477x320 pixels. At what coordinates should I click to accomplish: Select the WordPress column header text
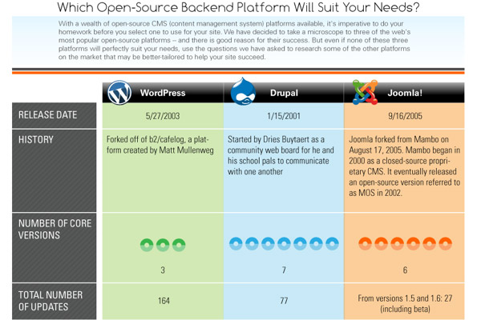[x=163, y=93]
